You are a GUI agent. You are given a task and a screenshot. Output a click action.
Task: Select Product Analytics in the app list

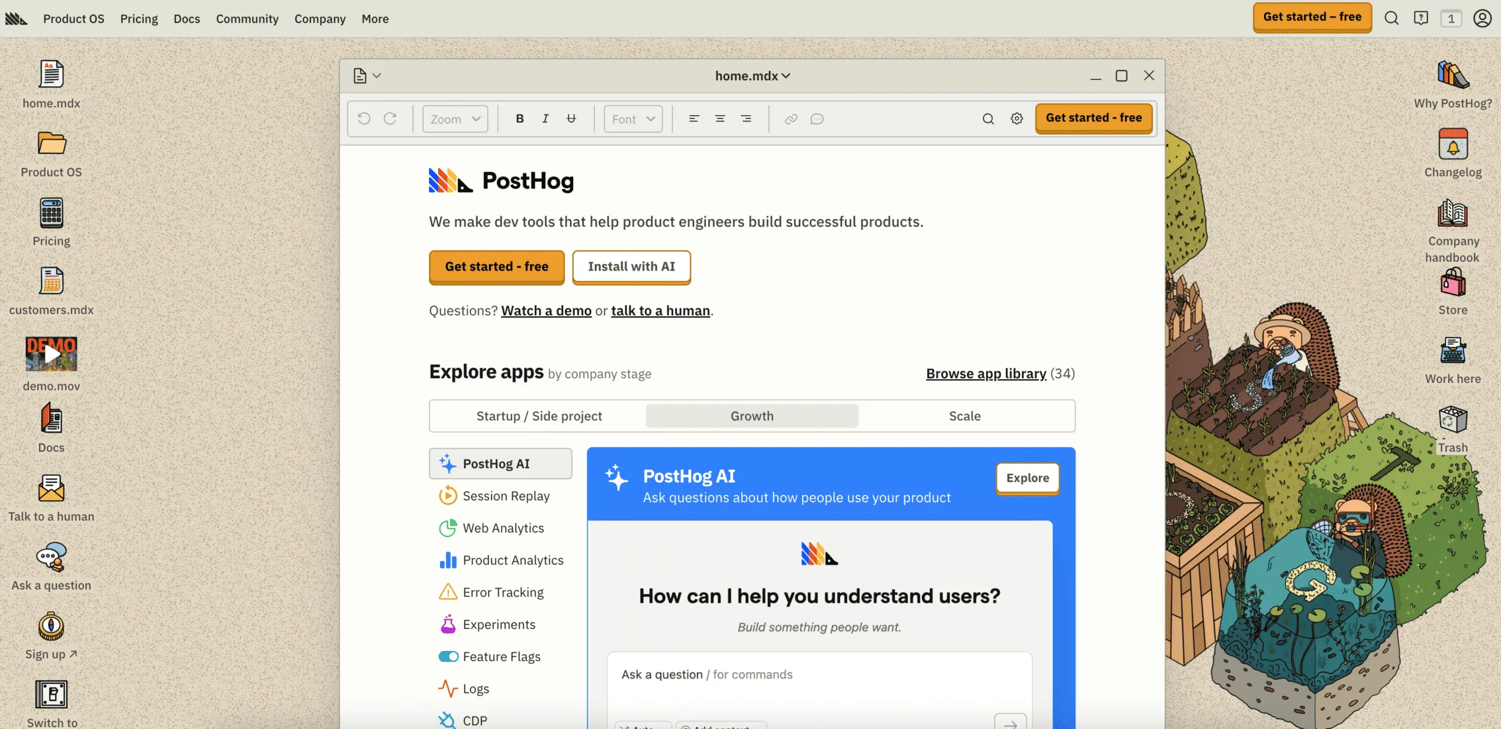click(500, 560)
